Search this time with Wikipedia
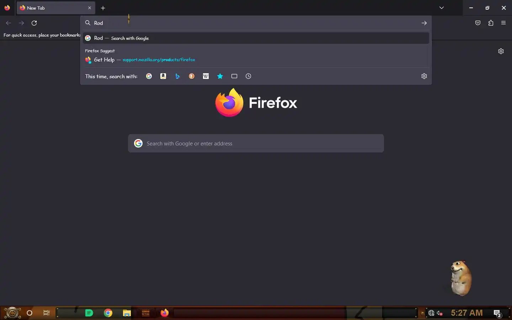Viewport: 512px width, 320px height. click(206, 76)
